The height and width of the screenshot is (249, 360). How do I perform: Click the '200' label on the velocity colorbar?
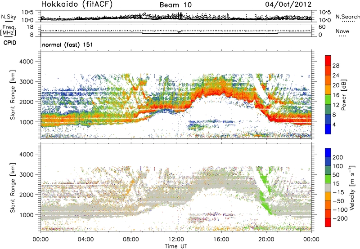click(338, 157)
